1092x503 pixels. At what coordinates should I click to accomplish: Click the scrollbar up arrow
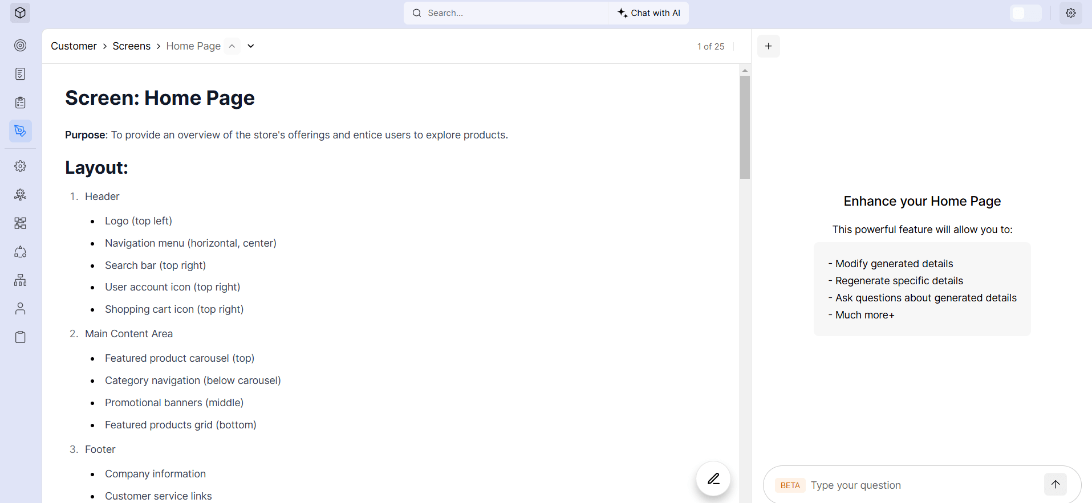tap(745, 70)
